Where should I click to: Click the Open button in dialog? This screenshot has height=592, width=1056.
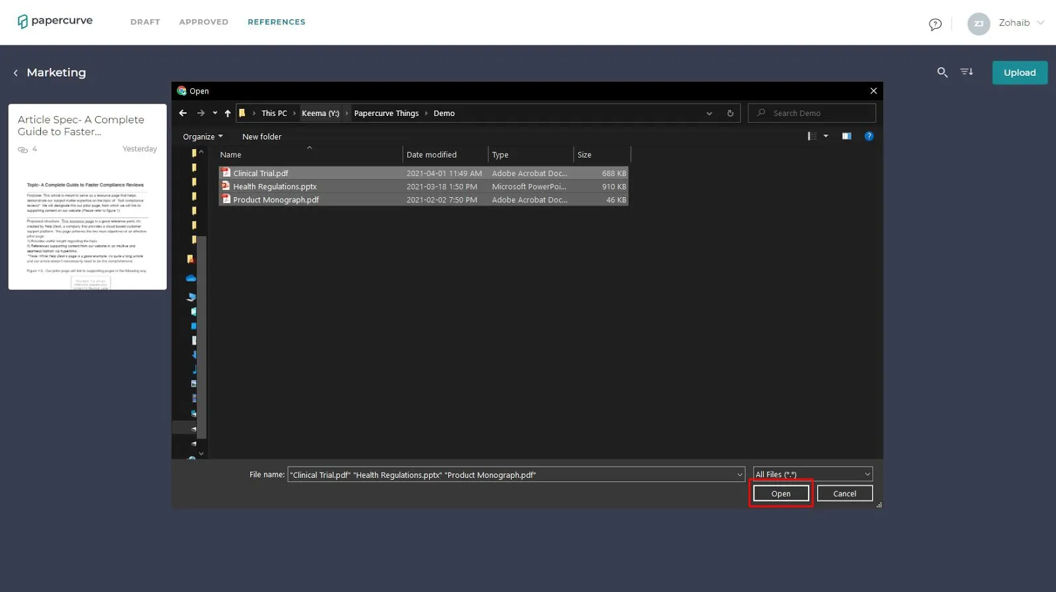pyautogui.click(x=781, y=493)
